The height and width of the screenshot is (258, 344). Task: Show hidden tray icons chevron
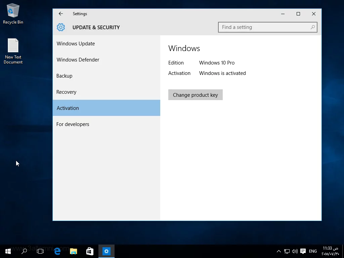278,251
